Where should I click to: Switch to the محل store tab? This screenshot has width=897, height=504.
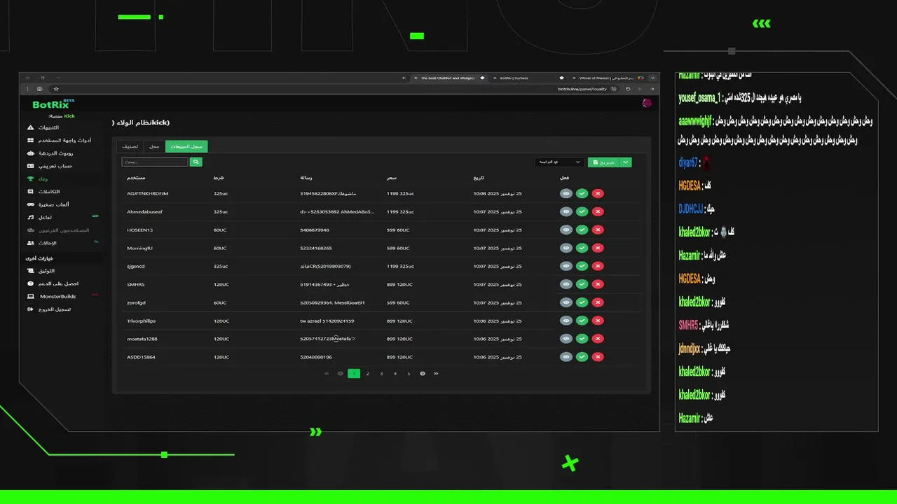tap(154, 146)
